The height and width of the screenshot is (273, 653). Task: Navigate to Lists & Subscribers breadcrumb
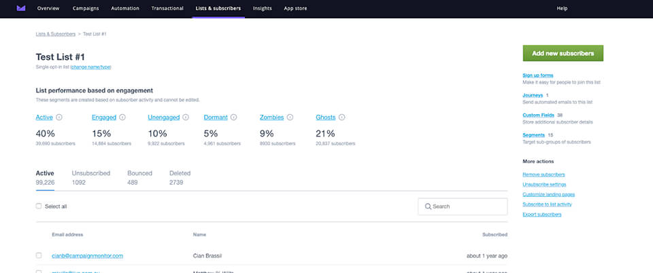[x=56, y=33]
